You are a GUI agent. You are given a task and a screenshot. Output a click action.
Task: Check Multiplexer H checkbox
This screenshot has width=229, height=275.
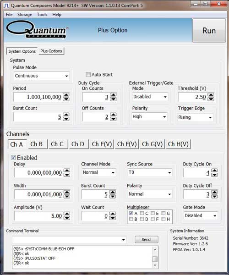click(164, 219)
